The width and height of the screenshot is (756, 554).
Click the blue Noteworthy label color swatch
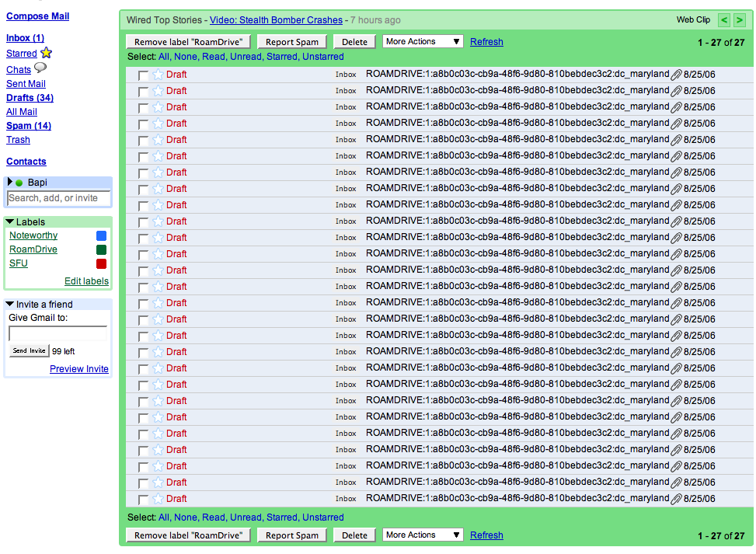point(101,236)
